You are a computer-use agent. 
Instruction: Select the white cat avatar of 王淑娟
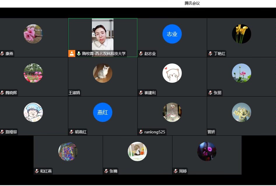103,73
